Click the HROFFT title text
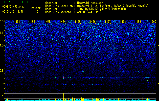159x101 pixels. (16, 2)
